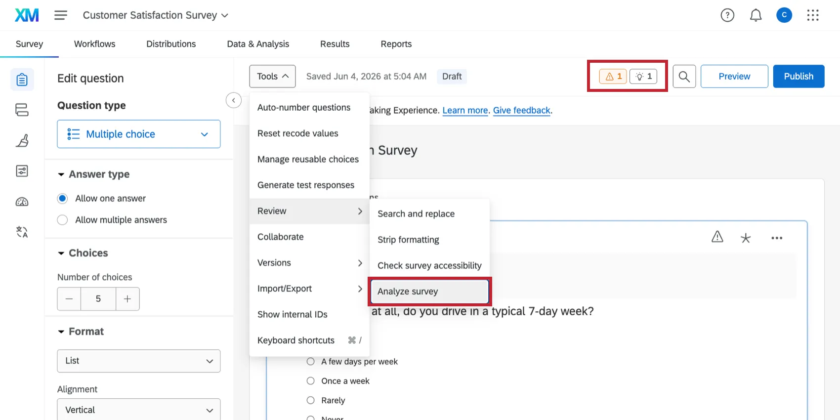Screen dimensions: 840x420
Task: Collapse the edit question panel arrow
Action: (x=234, y=100)
